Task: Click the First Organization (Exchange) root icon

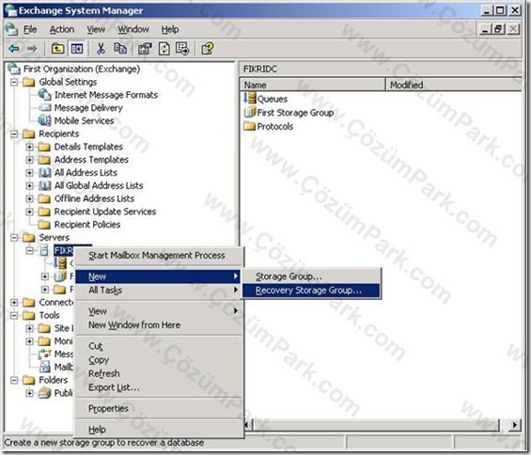Action: (x=14, y=69)
